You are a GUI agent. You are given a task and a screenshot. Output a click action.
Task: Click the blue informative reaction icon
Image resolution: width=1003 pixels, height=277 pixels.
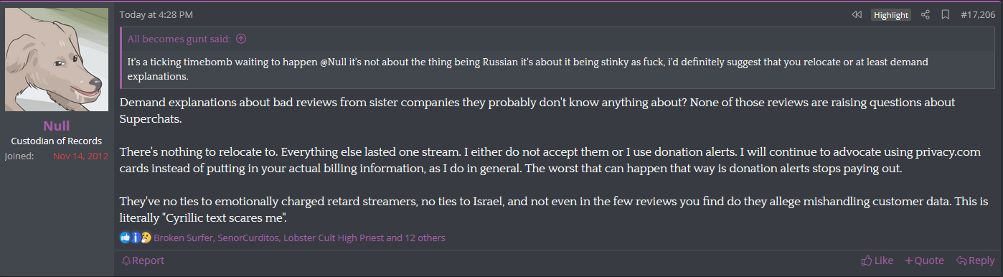pos(135,238)
